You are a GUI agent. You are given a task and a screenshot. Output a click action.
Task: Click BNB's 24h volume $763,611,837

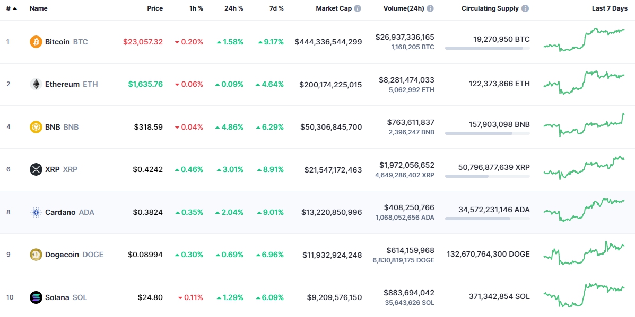click(x=411, y=122)
